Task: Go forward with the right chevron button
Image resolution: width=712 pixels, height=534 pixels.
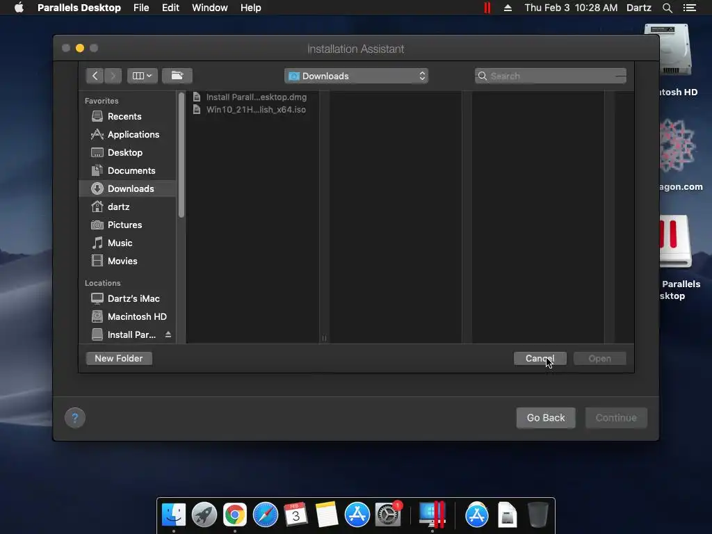Action: coord(113,76)
